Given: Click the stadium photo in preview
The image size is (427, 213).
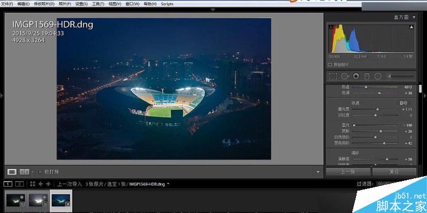Looking at the screenshot, I should pyautogui.click(x=164, y=89).
